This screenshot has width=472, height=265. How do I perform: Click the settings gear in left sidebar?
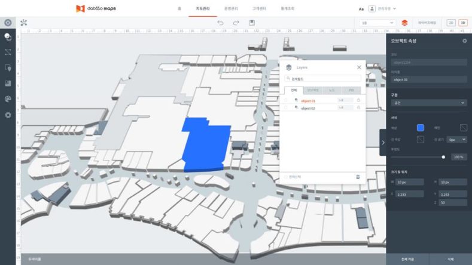pyautogui.click(x=8, y=115)
